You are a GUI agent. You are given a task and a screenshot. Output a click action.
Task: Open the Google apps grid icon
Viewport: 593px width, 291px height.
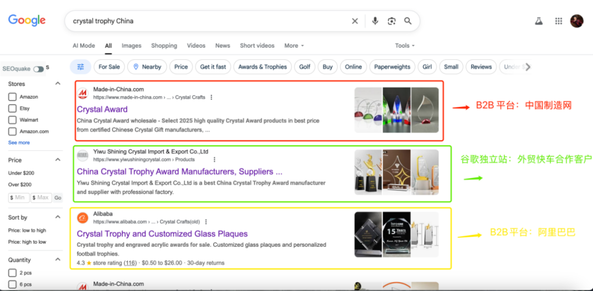[558, 21]
